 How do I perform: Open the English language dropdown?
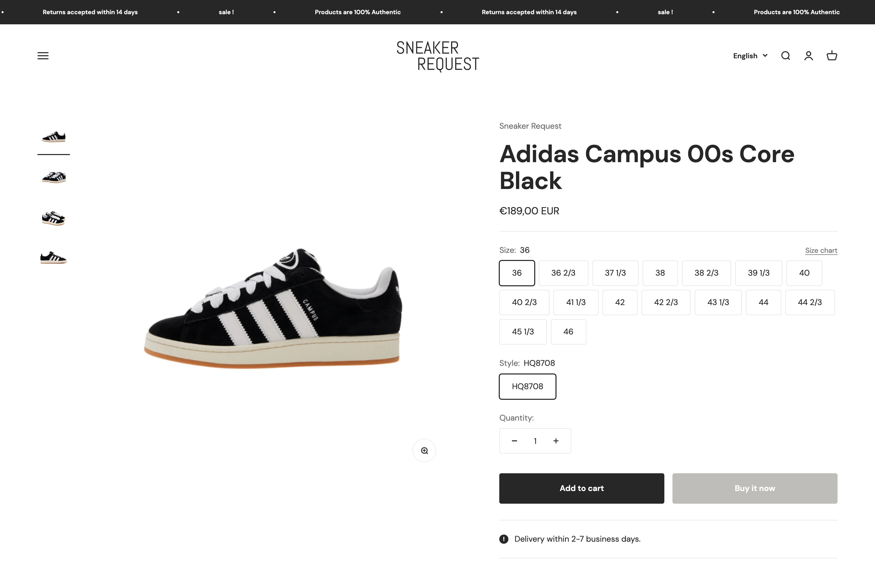click(750, 55)
